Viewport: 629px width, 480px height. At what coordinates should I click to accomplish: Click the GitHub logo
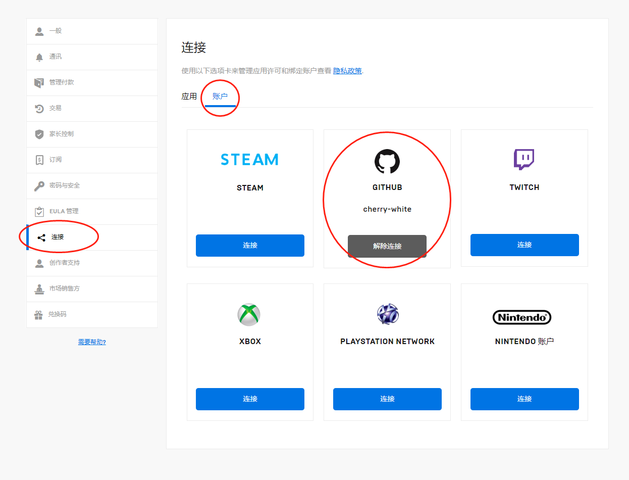point(387,162)
